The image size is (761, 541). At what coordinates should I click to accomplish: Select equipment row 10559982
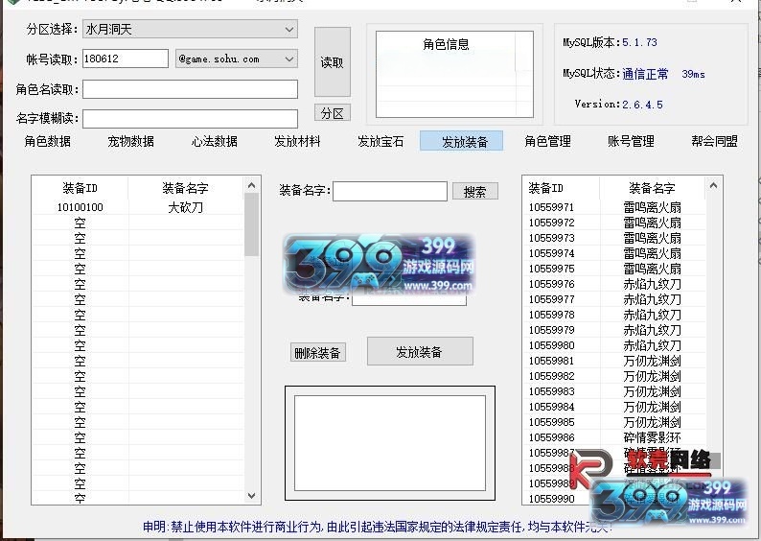(x=614, y=376)
